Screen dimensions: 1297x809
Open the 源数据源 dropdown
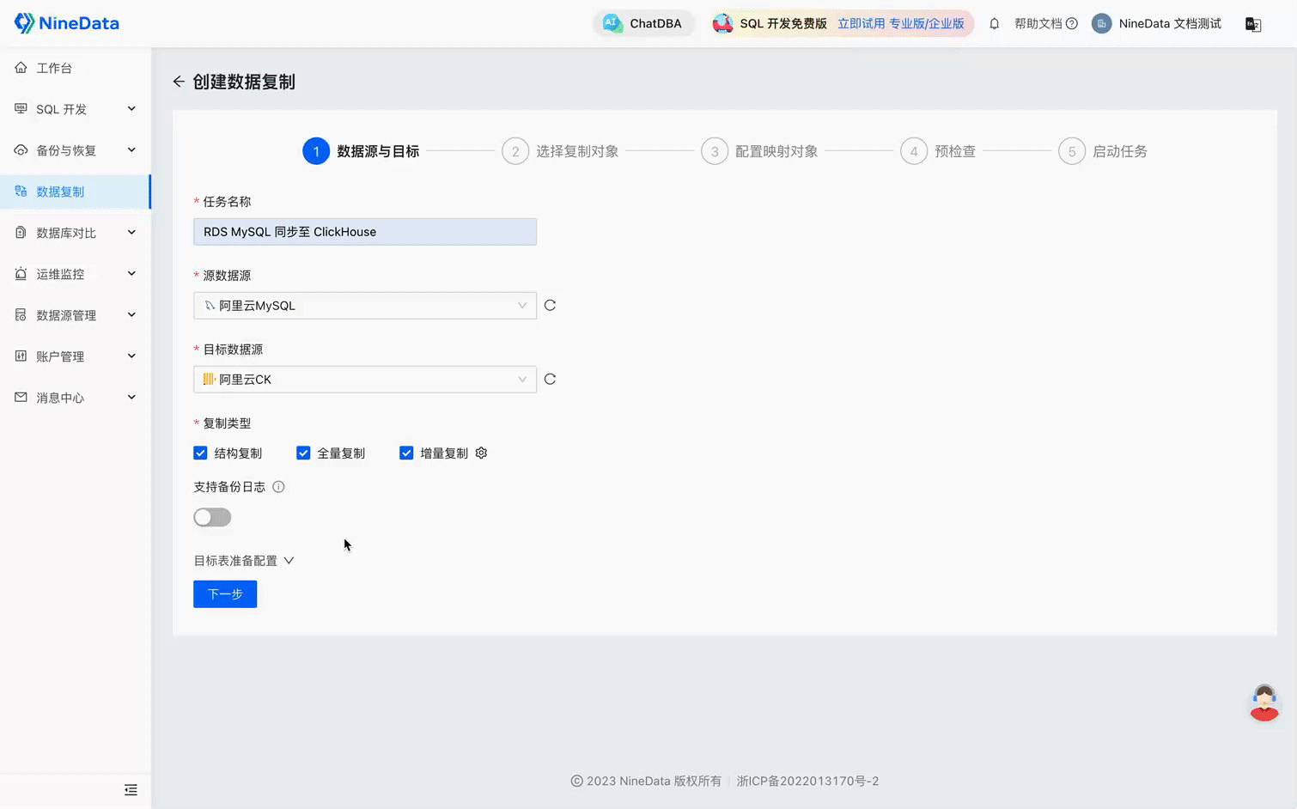coord(364,305)
